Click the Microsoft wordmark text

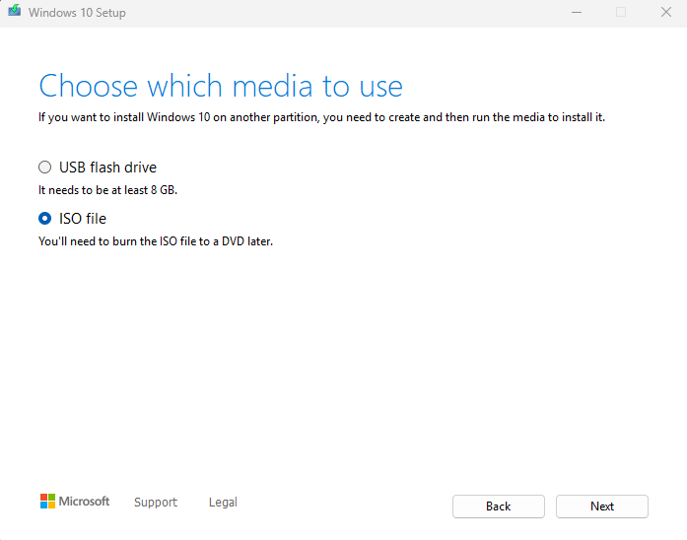point(84,502)
